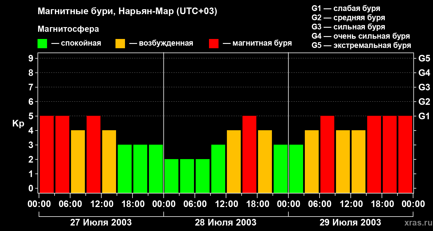This screenshot has width=433, height=231.
Task: Select the red bar for 29 Июля 21:00–00:00
Action: click(x=405, y=154)
